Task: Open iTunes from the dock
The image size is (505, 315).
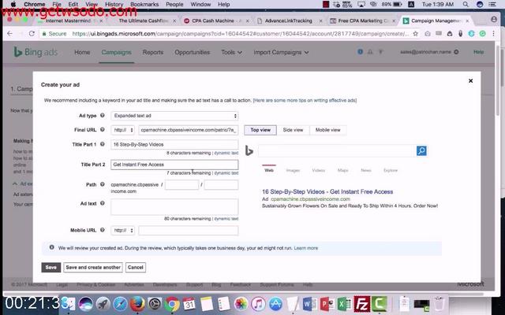Action: tap(258, 303)
